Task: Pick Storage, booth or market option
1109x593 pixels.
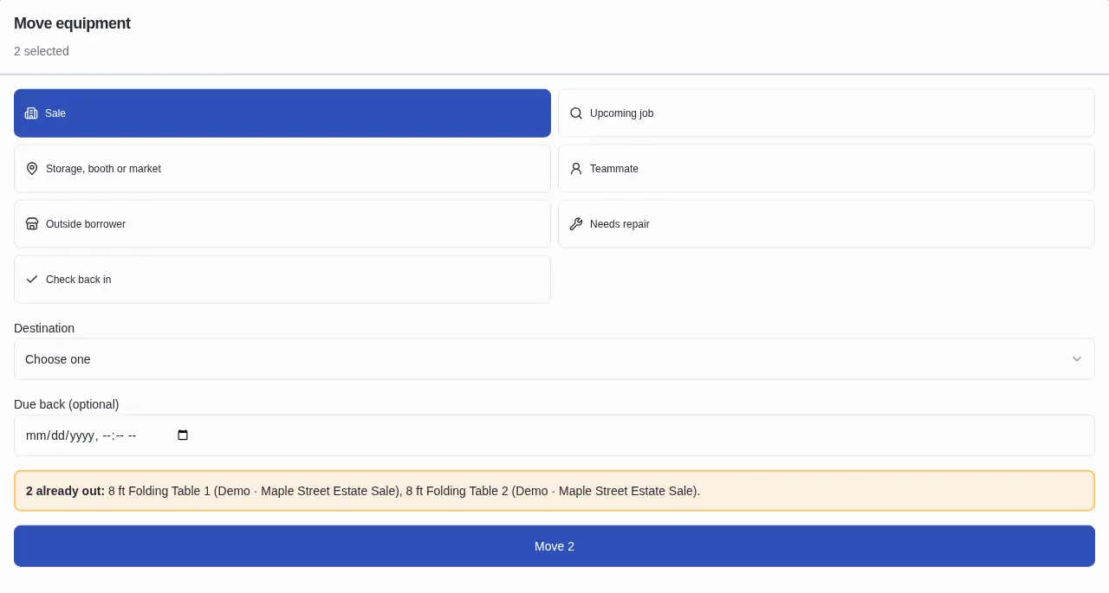Action: tap(282, 169)
